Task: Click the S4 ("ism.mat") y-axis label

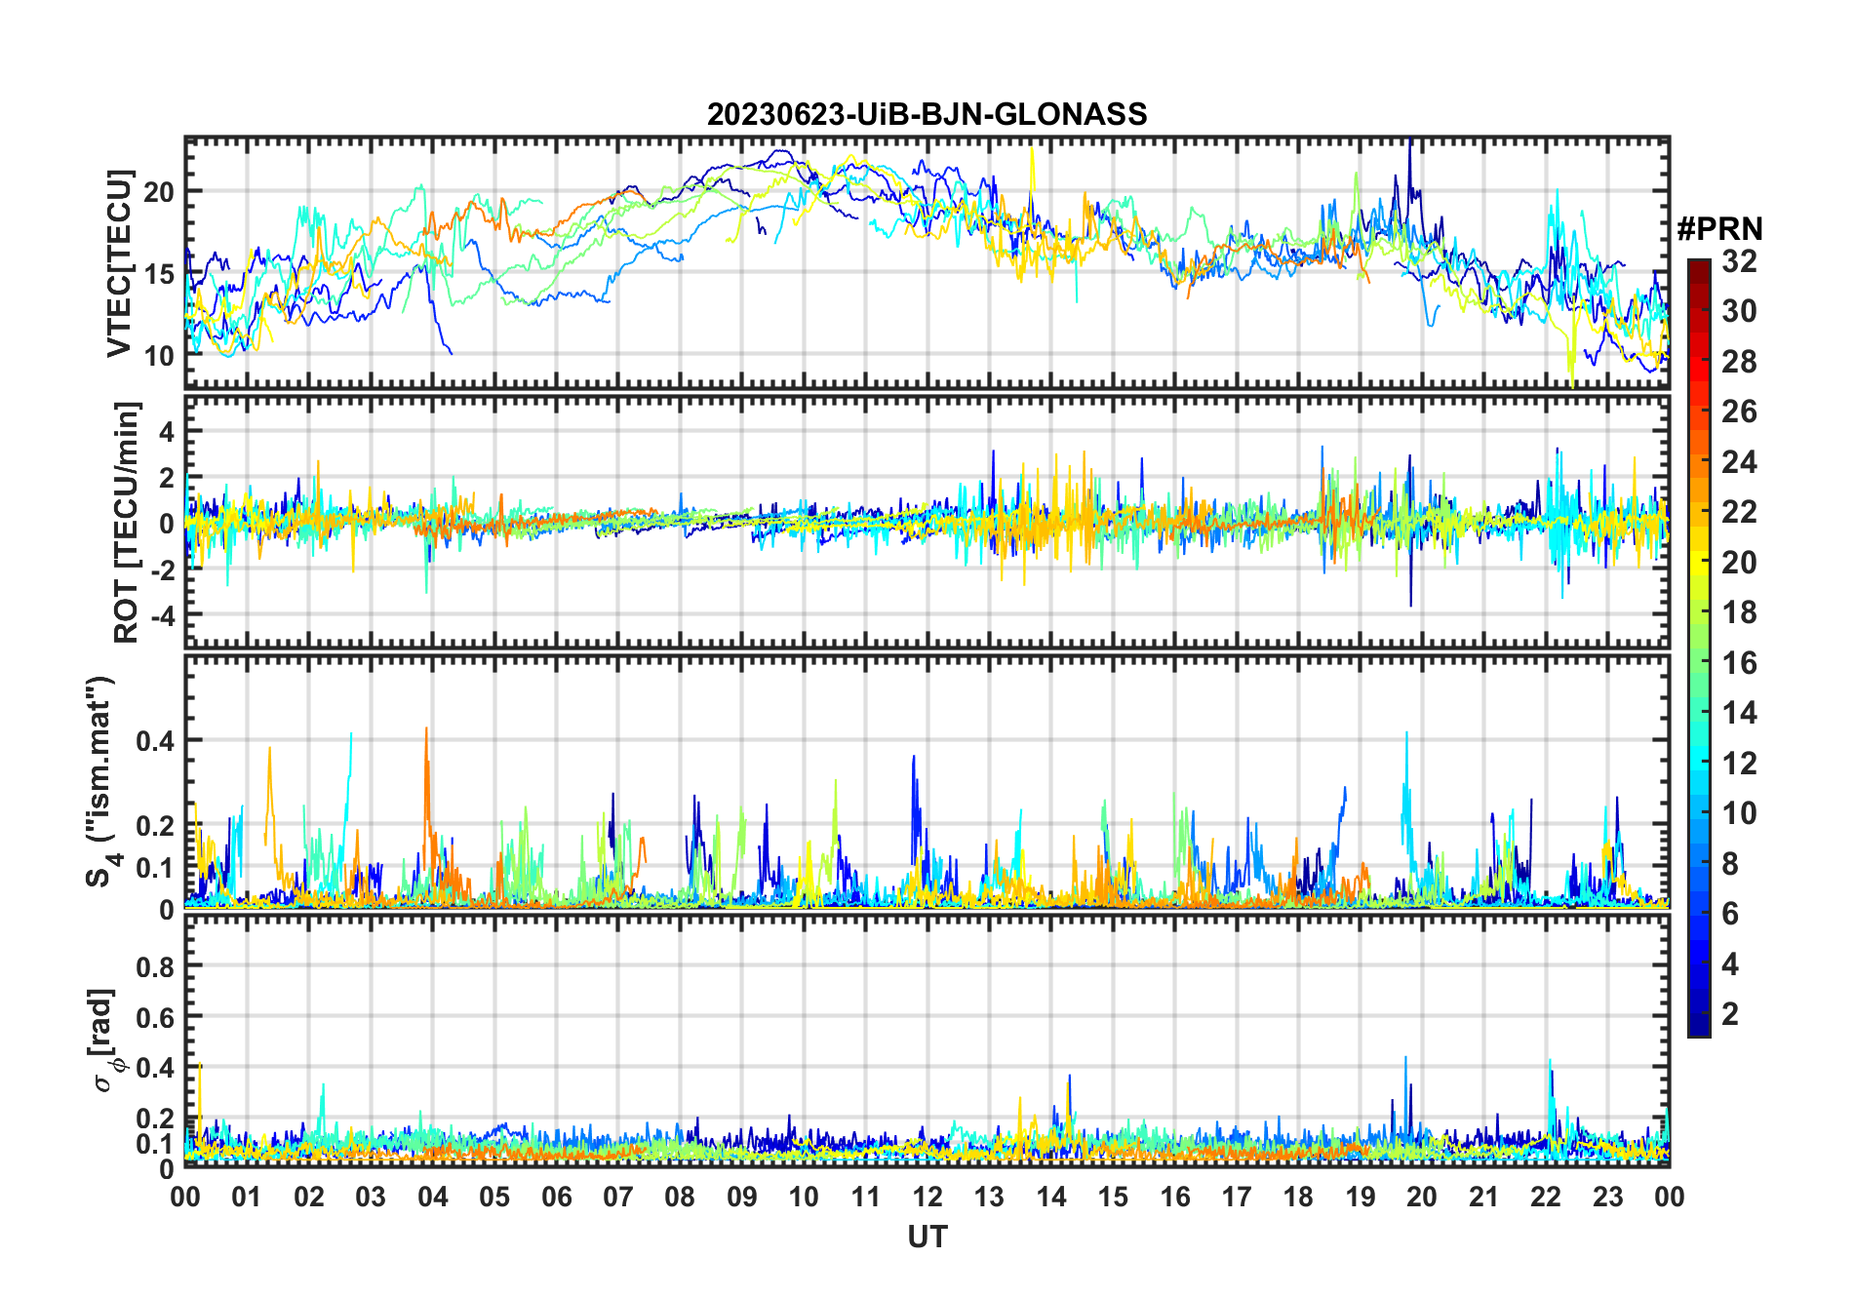Action: click(x=101, y=781)
